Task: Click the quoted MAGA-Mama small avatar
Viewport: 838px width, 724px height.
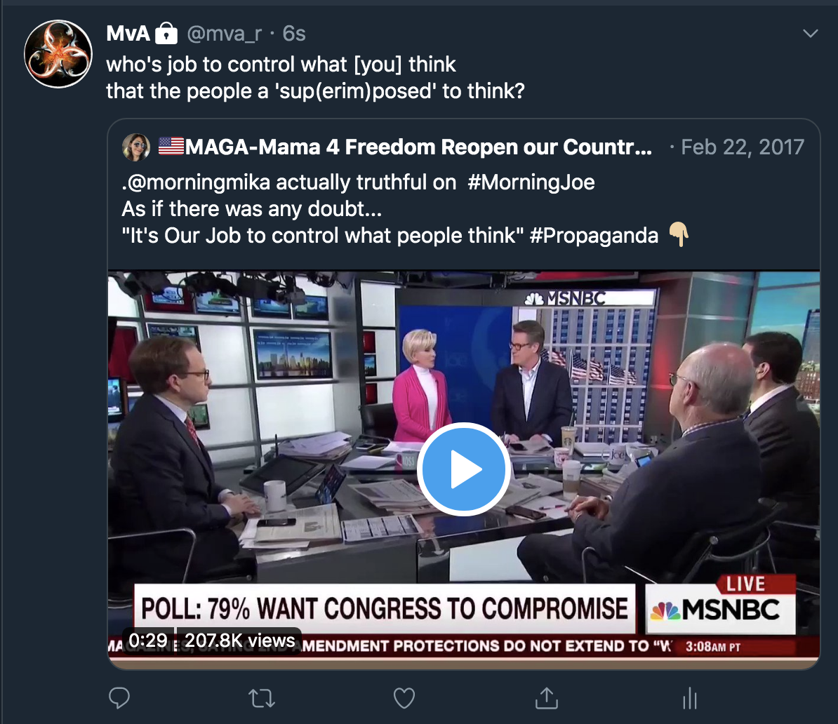Action: [x=136, y=147]
